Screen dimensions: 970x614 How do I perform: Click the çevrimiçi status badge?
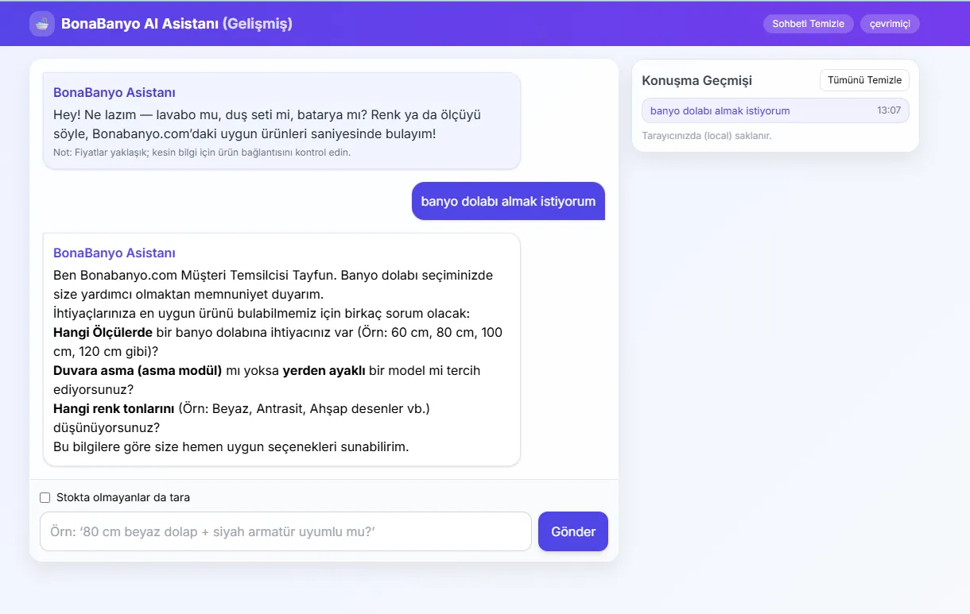pyautogui.click(x=889, y=23)
